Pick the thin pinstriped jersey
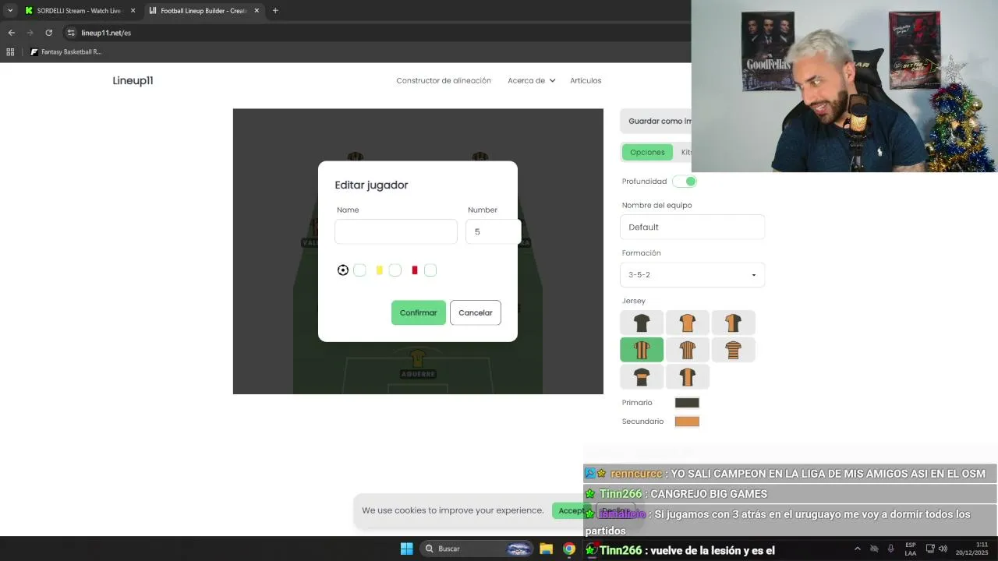Screen dimensions: 998x561 click(687, 350)
